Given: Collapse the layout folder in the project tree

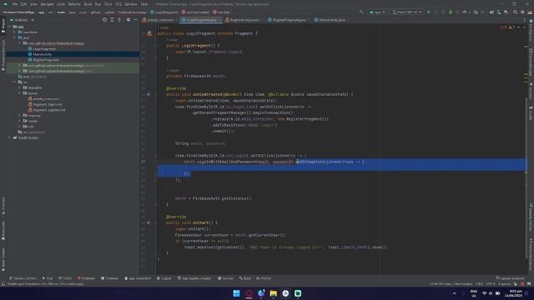Looking at the screenshot, I should pos(19,93).
